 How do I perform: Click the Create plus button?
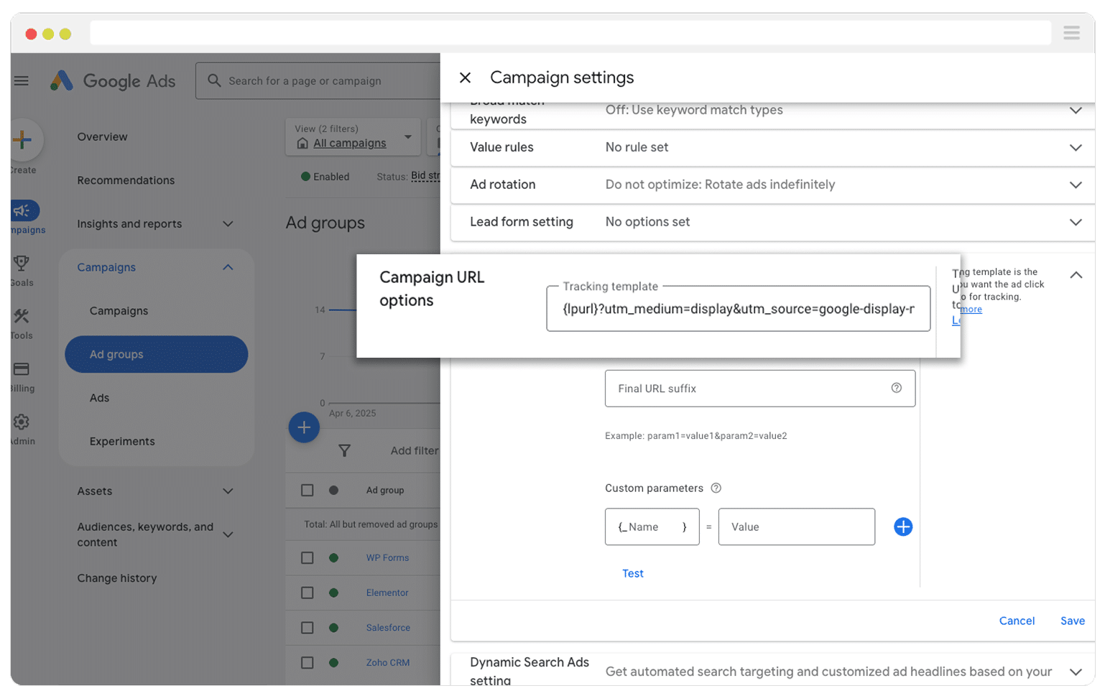[22, 139]
